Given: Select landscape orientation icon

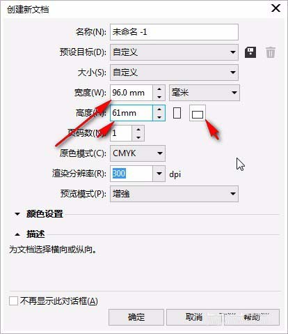Looking at the screenshot, I should point(198,113).
